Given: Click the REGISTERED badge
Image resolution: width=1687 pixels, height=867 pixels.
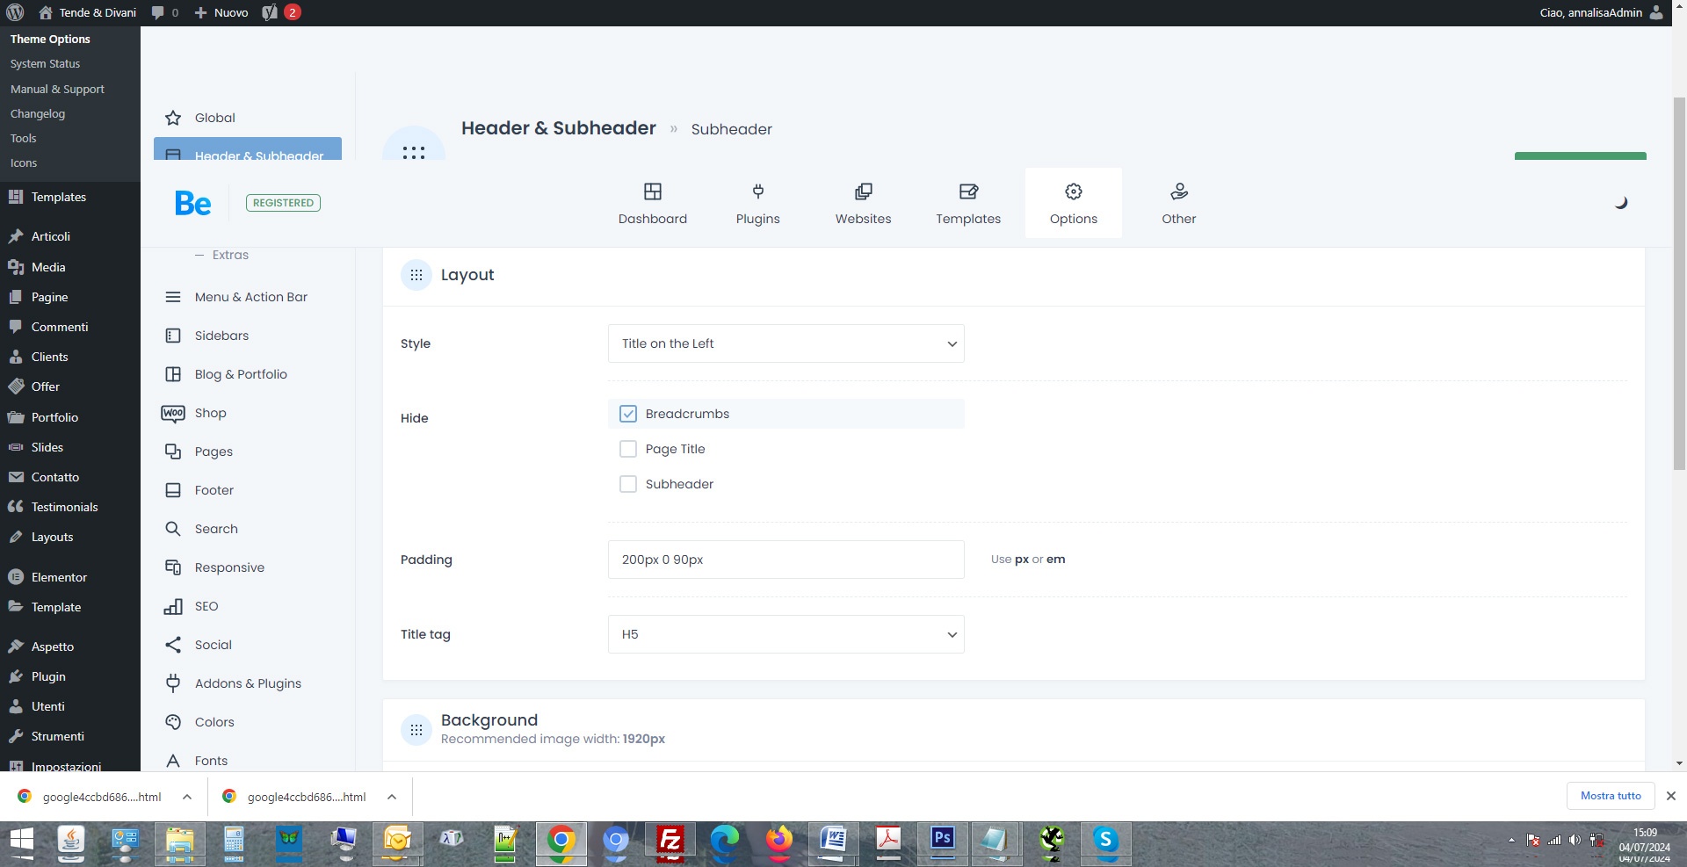Looking at the screenshot, I should click(283, 203).
